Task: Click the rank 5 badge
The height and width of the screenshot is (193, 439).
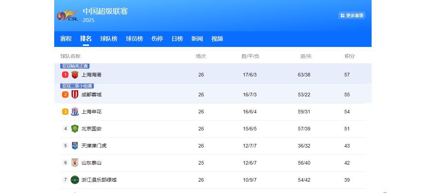Action: tap(65, 146)
